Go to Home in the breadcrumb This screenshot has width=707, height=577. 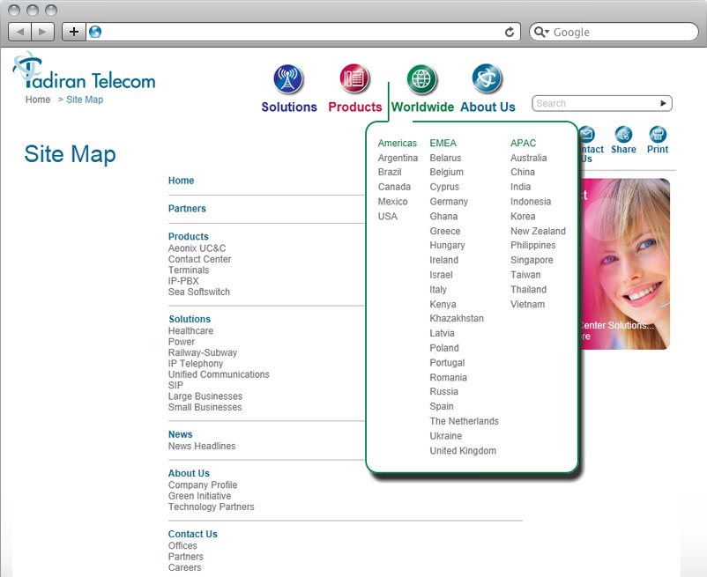(x=38, y=100)
